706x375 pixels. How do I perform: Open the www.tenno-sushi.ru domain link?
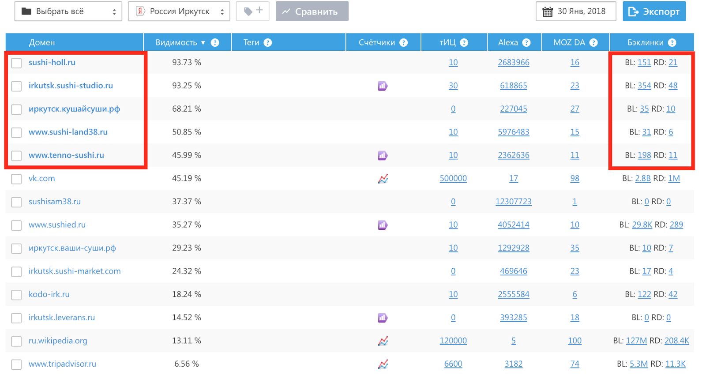tap(66, 155)
